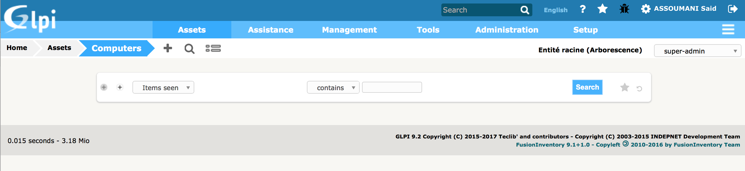745x171 pixels.
Task: Open the super-admin profile dropdown
Action: [x=697, y=51]
